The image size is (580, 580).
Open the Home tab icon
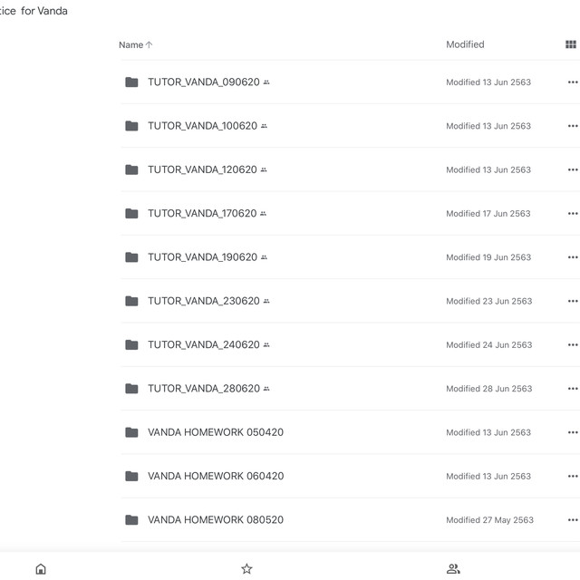point(41,568)
